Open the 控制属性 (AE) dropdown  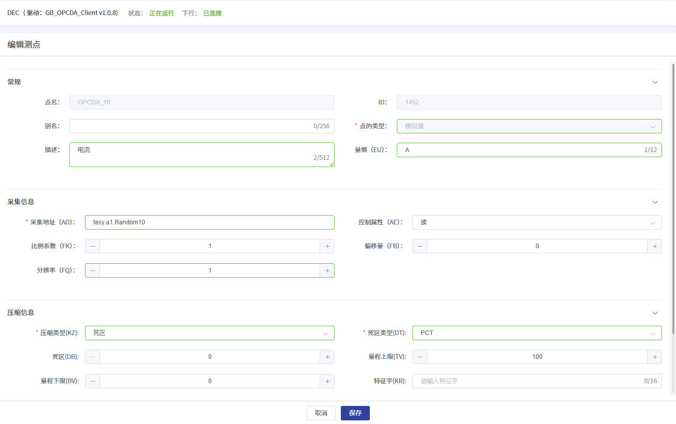537,222
